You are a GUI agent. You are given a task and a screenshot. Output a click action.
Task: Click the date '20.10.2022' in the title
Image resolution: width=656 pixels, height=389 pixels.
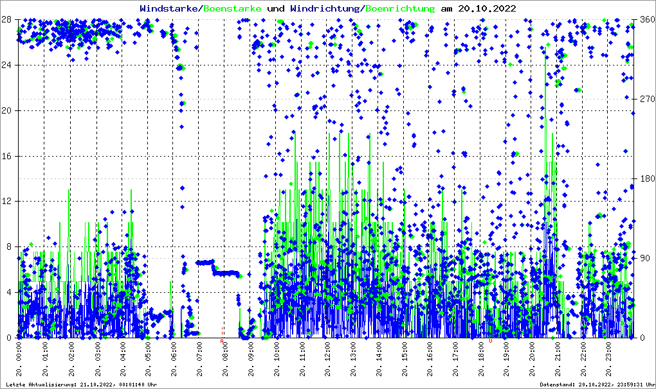coord(487,8)
